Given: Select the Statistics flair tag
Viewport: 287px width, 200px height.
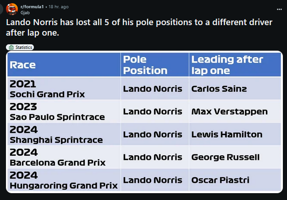Looking at the screenshot, I should (20, 47).
